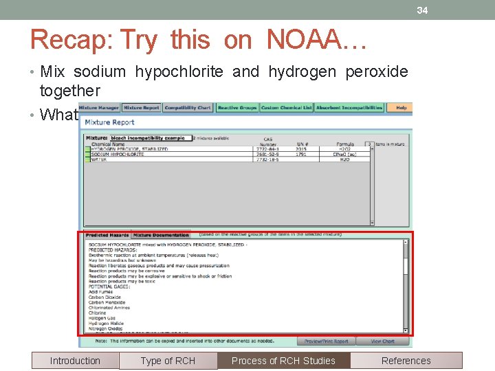Image resolution: width=495 pixels, height=371 pixels.
Task: Switch to the Mixture Documentation tab
Action: pos(161,236)
